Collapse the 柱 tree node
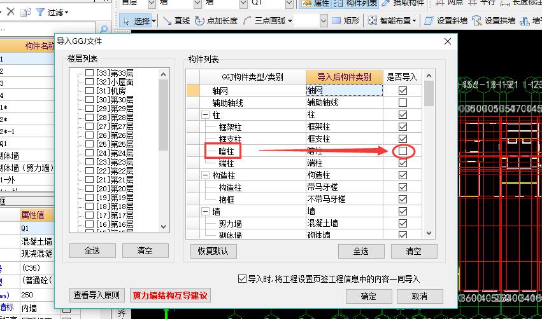542x319 pixels. [205, 115]
